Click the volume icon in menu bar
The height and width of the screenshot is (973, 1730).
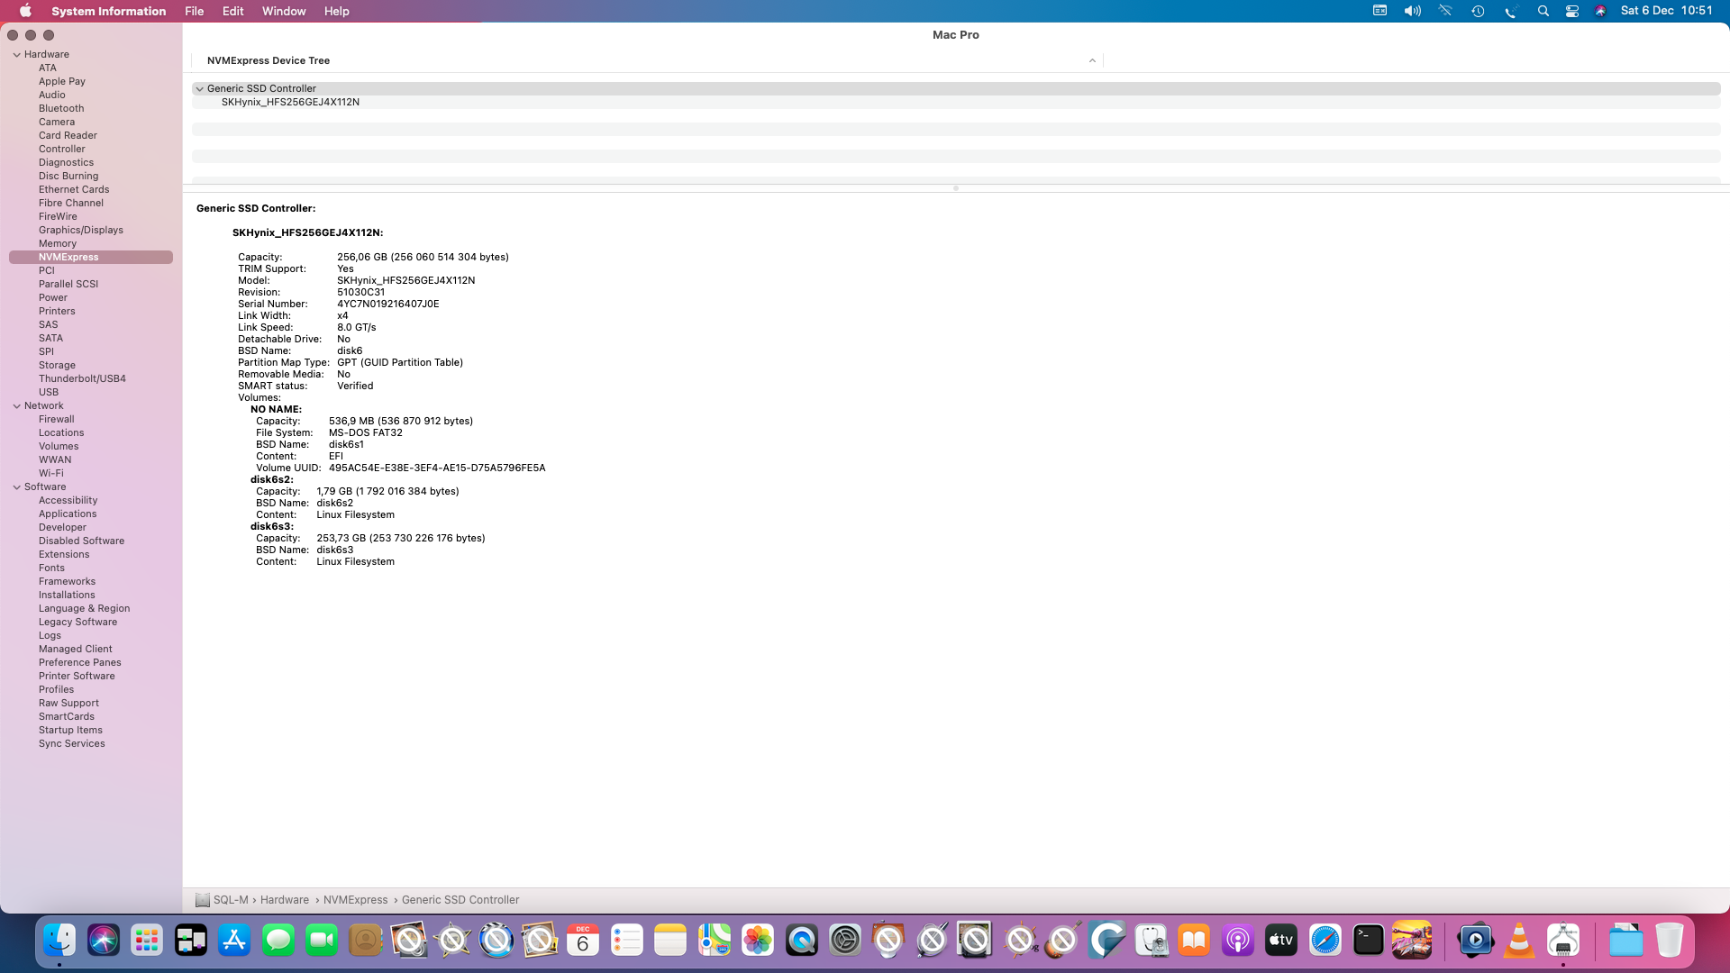point(1412,11)
